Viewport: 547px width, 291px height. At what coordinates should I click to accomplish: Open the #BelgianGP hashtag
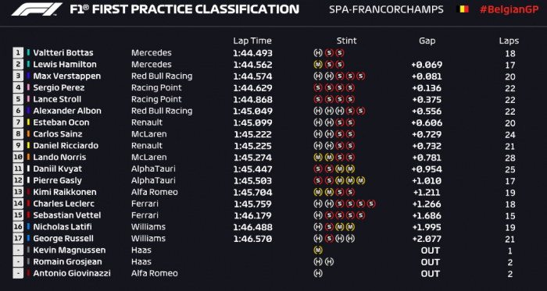point(509,9)
